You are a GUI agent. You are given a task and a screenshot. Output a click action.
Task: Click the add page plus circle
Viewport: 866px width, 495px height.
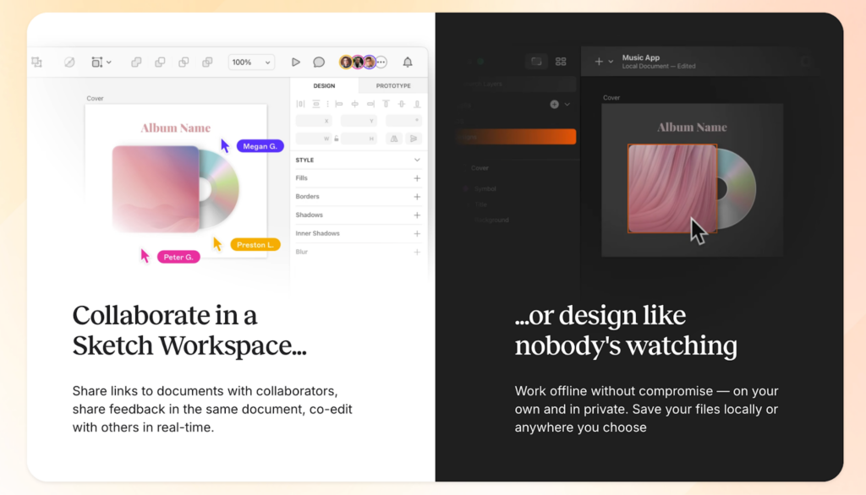(x=555, y=104)
